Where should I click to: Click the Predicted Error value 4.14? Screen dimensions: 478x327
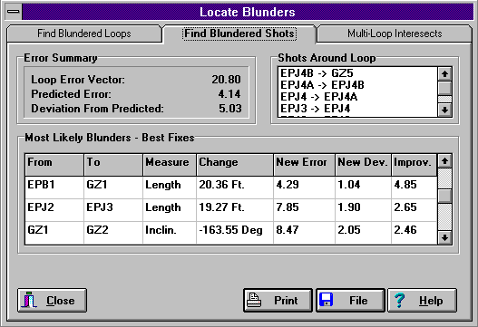(x=229, y=94)
